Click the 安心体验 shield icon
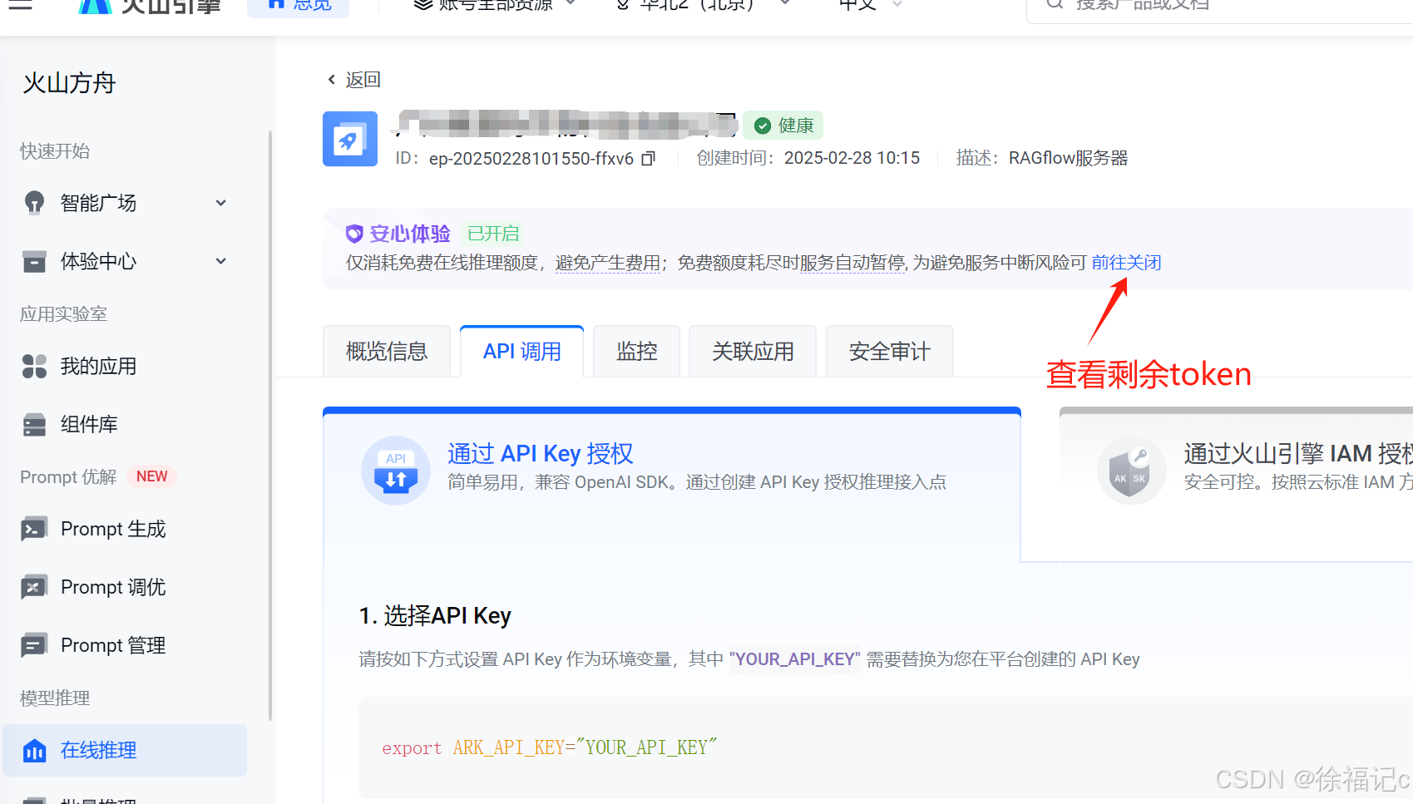 coord(354,234)
